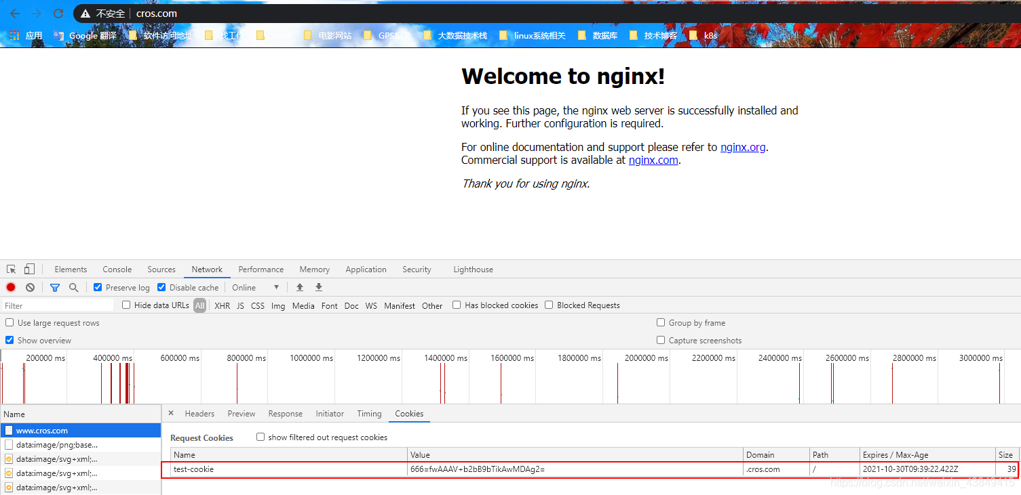This screenshot has height=495, width=1021.
Task: Filter requests by XHR type
Action: pos(223,305)
